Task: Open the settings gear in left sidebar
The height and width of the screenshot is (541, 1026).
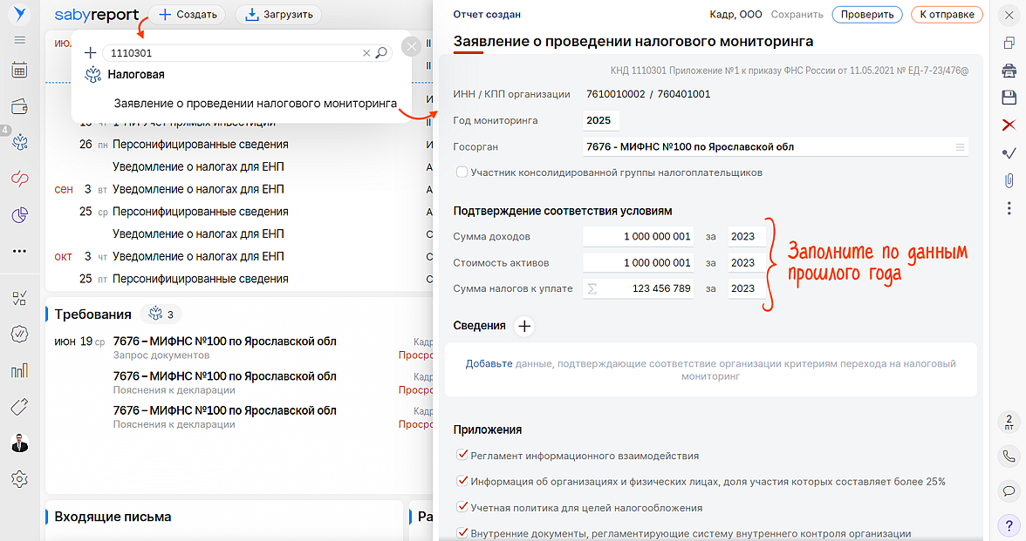Action: tap(19, 478)
